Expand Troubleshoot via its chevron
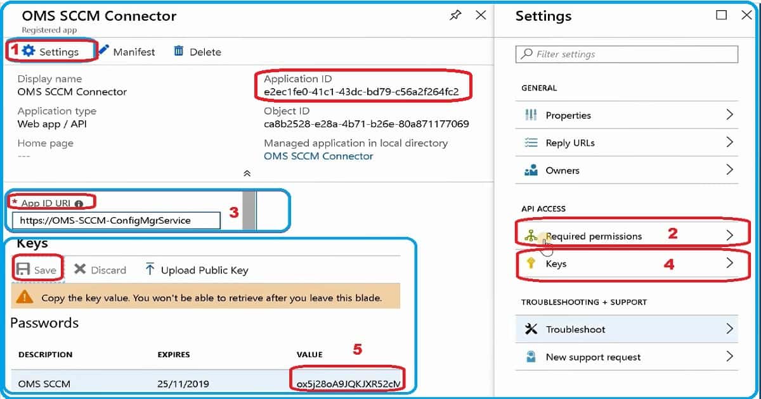This screenshot has width=761, height=399. pyautogui.click(x=729, y=329)
